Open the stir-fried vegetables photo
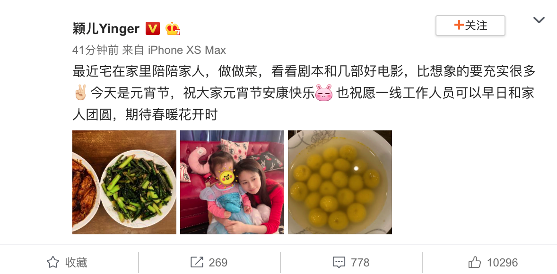 [124, 182]
